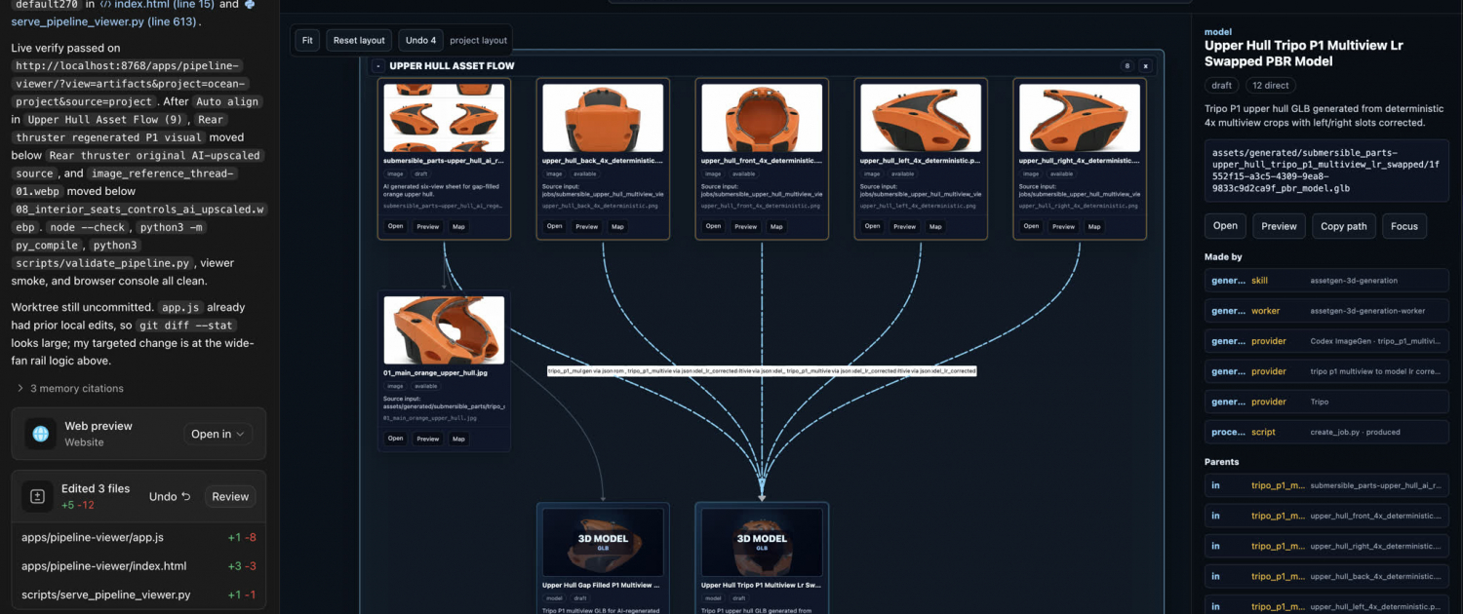Click the '12 direct' badge in details panel
This screenshot has height=614, width=1463.
tap(1271, 86)
